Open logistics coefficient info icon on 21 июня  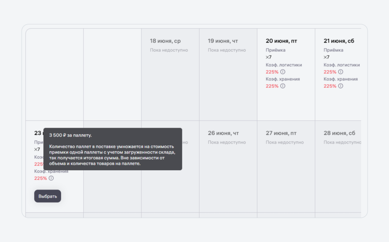(x=340, y=72)
